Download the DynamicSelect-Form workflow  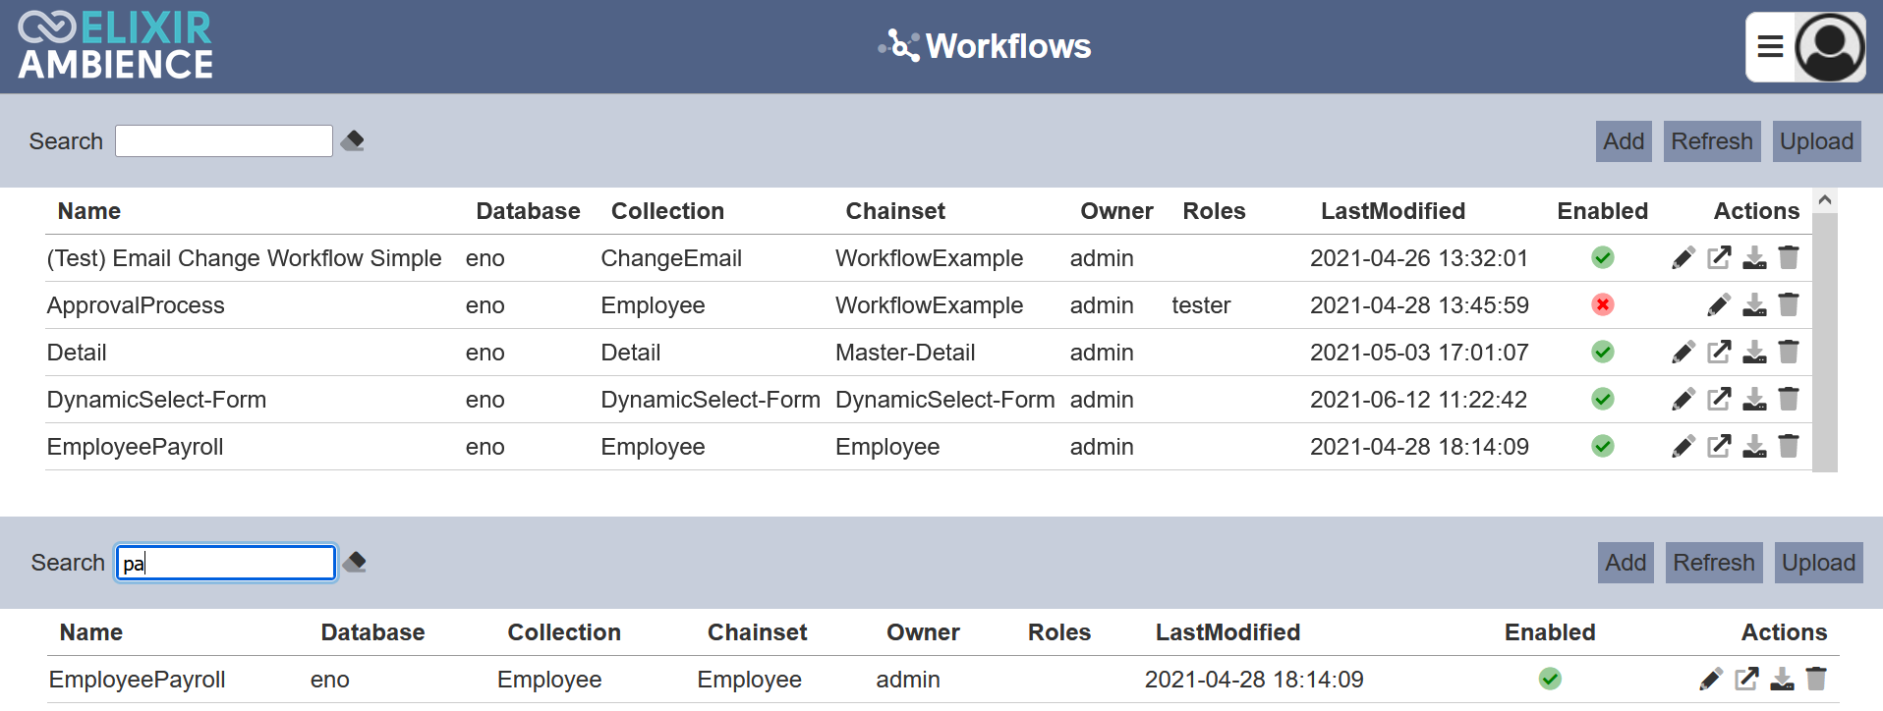point(1754,400)
